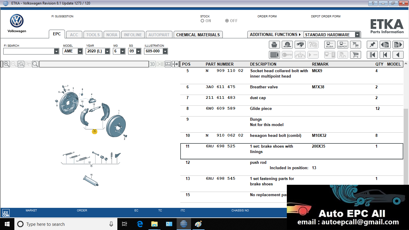Switch to the TOOLS tab
Image resolution: width=409 pixels, height=230 pixels.
point(93,35)
